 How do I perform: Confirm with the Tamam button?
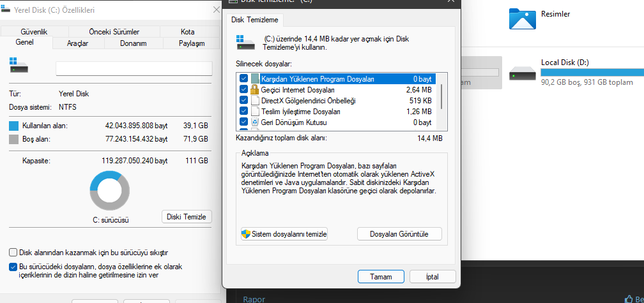[381, 277]
